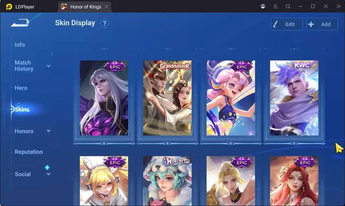This screenshot has height=206, width=345.
Task: Select the white-haired purple armor Epic skin card
Action: pos(104,98)
